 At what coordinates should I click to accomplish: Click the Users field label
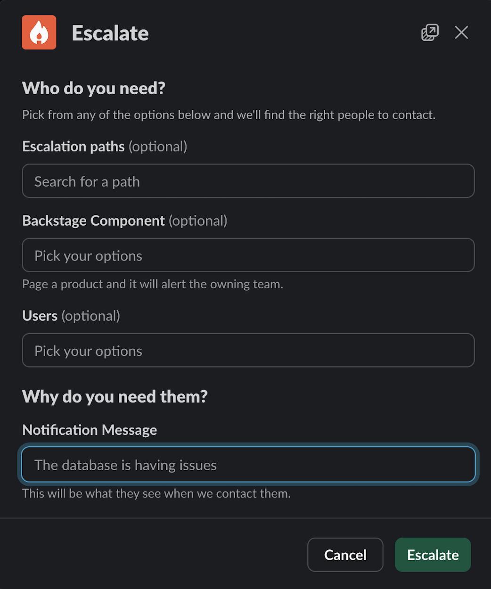click(40, 316)
